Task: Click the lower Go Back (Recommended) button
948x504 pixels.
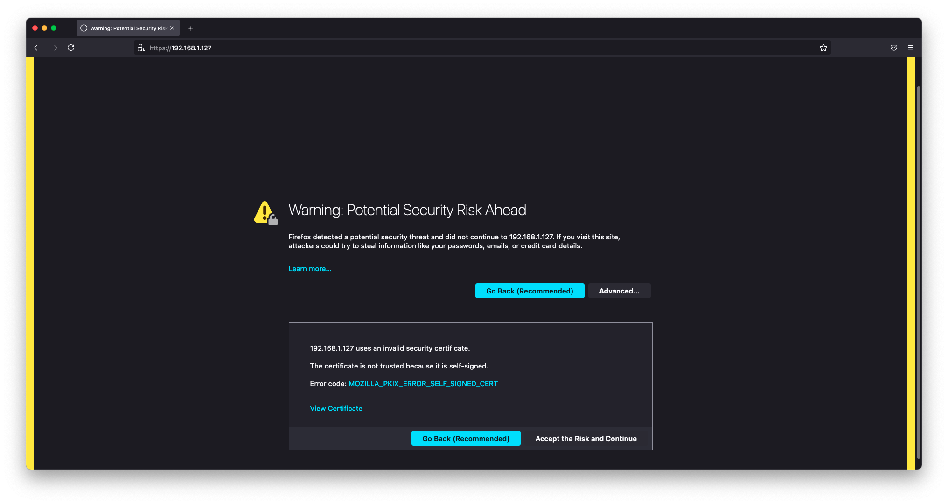Action: 466,438
